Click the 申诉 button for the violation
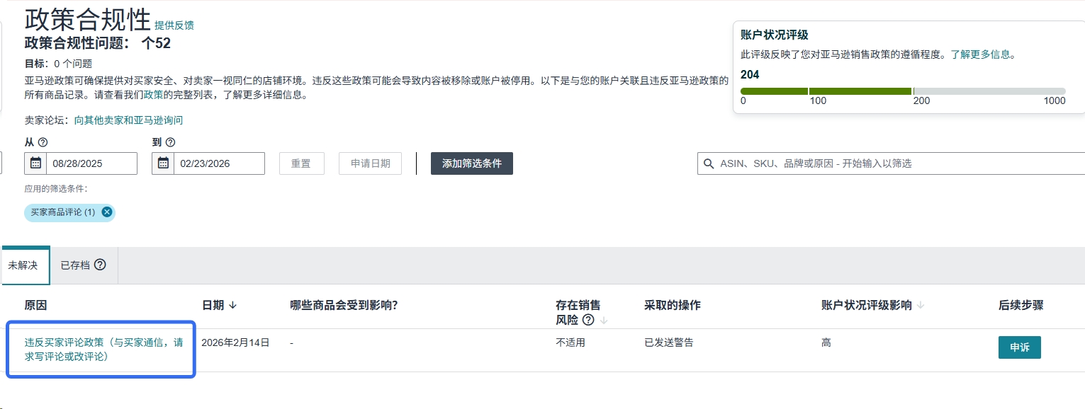1085x409 pixels. [1019, 347]
